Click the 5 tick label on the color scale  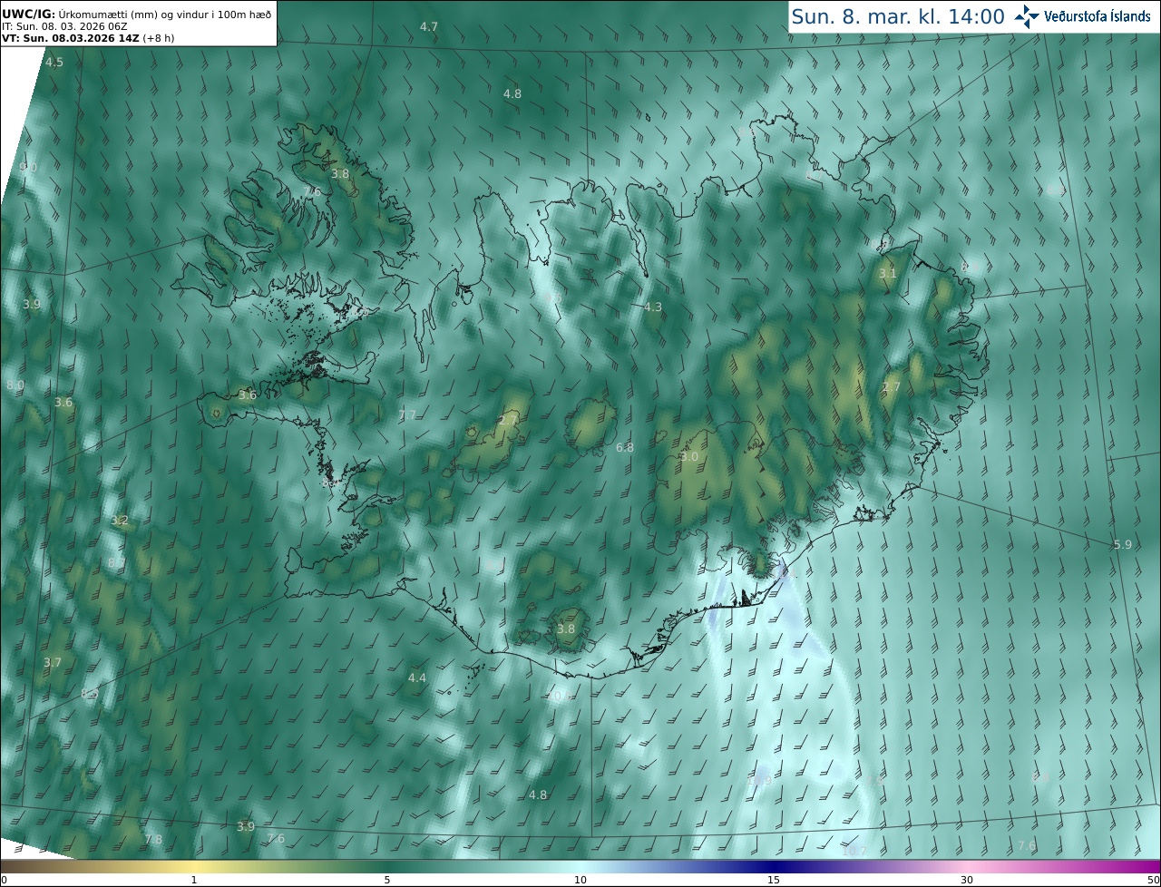click(387, 880)
